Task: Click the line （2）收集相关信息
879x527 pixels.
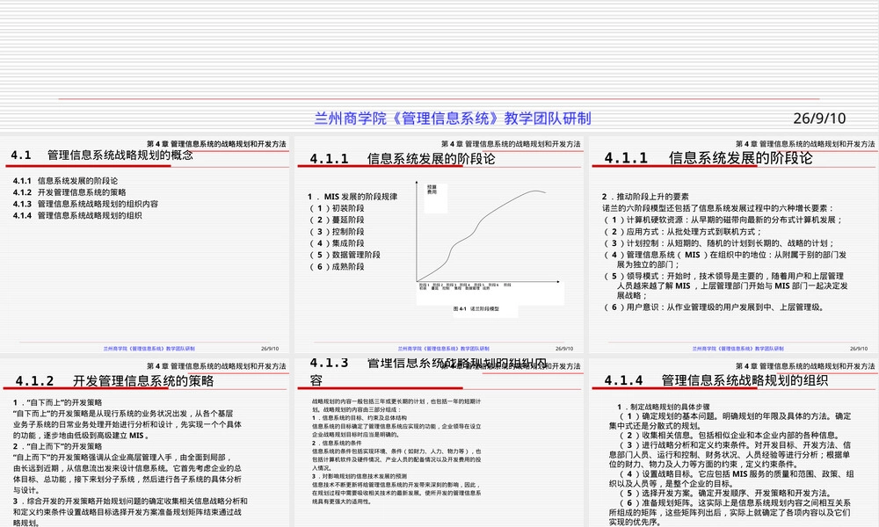Action: 730,435
